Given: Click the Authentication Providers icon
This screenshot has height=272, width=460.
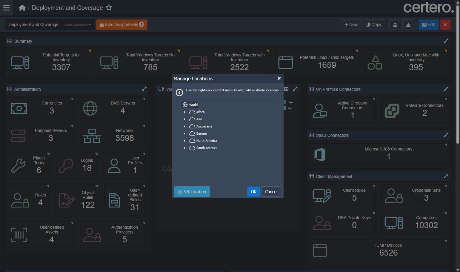Looking at the screenshot, I should tap(92, 235).
